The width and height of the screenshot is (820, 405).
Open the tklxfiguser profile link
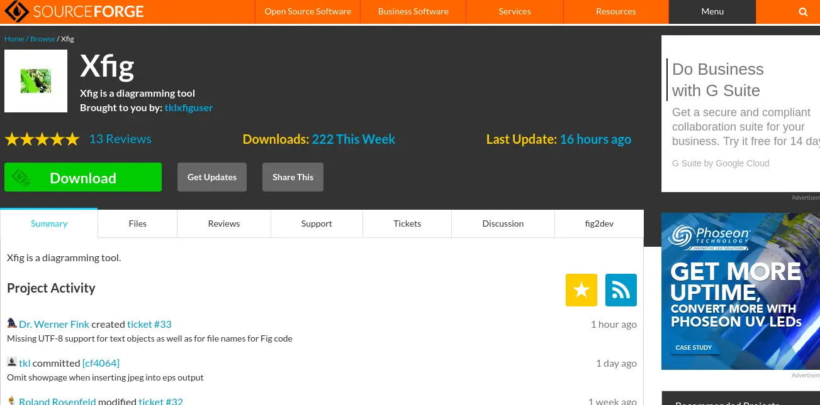point(188,107)
